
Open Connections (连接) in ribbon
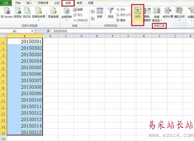78,9
